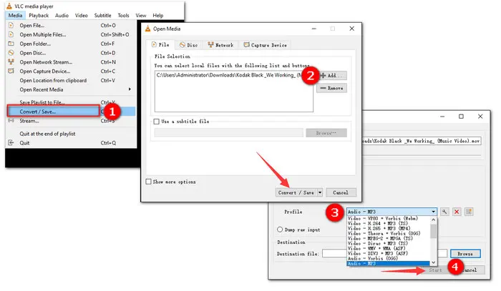
Task: Open the View menu
Action: [x=140, y=15]
